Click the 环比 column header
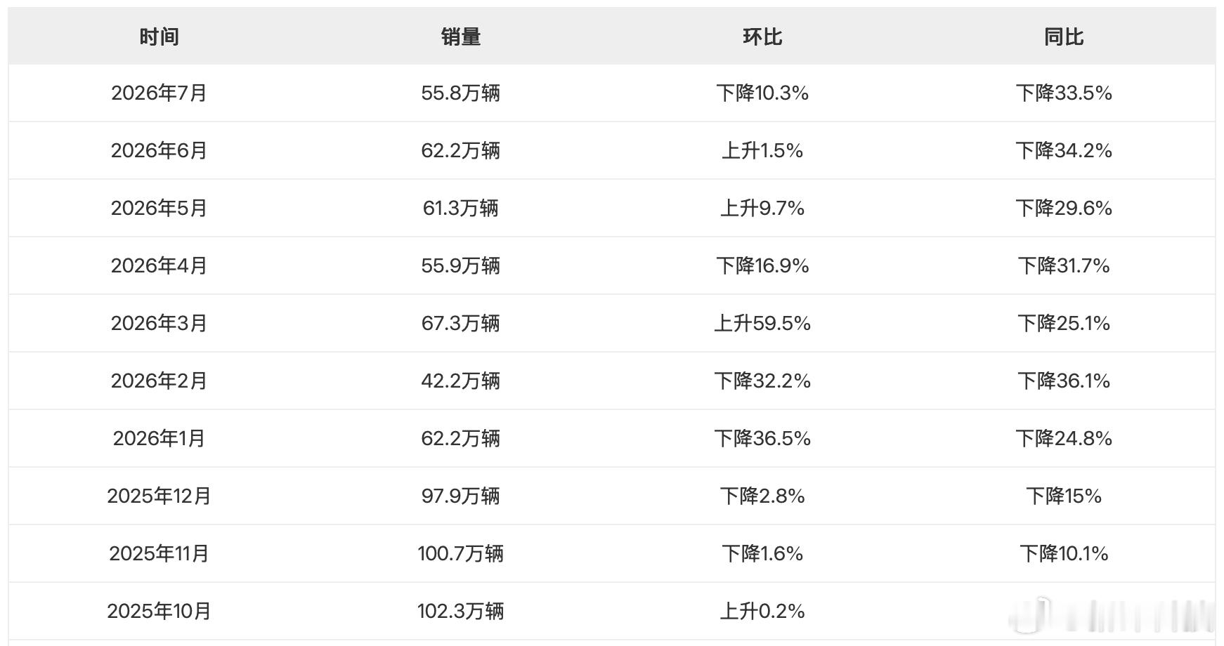Screen dimensions: 1224x646 pyautogui.click(x=762, y=37)
